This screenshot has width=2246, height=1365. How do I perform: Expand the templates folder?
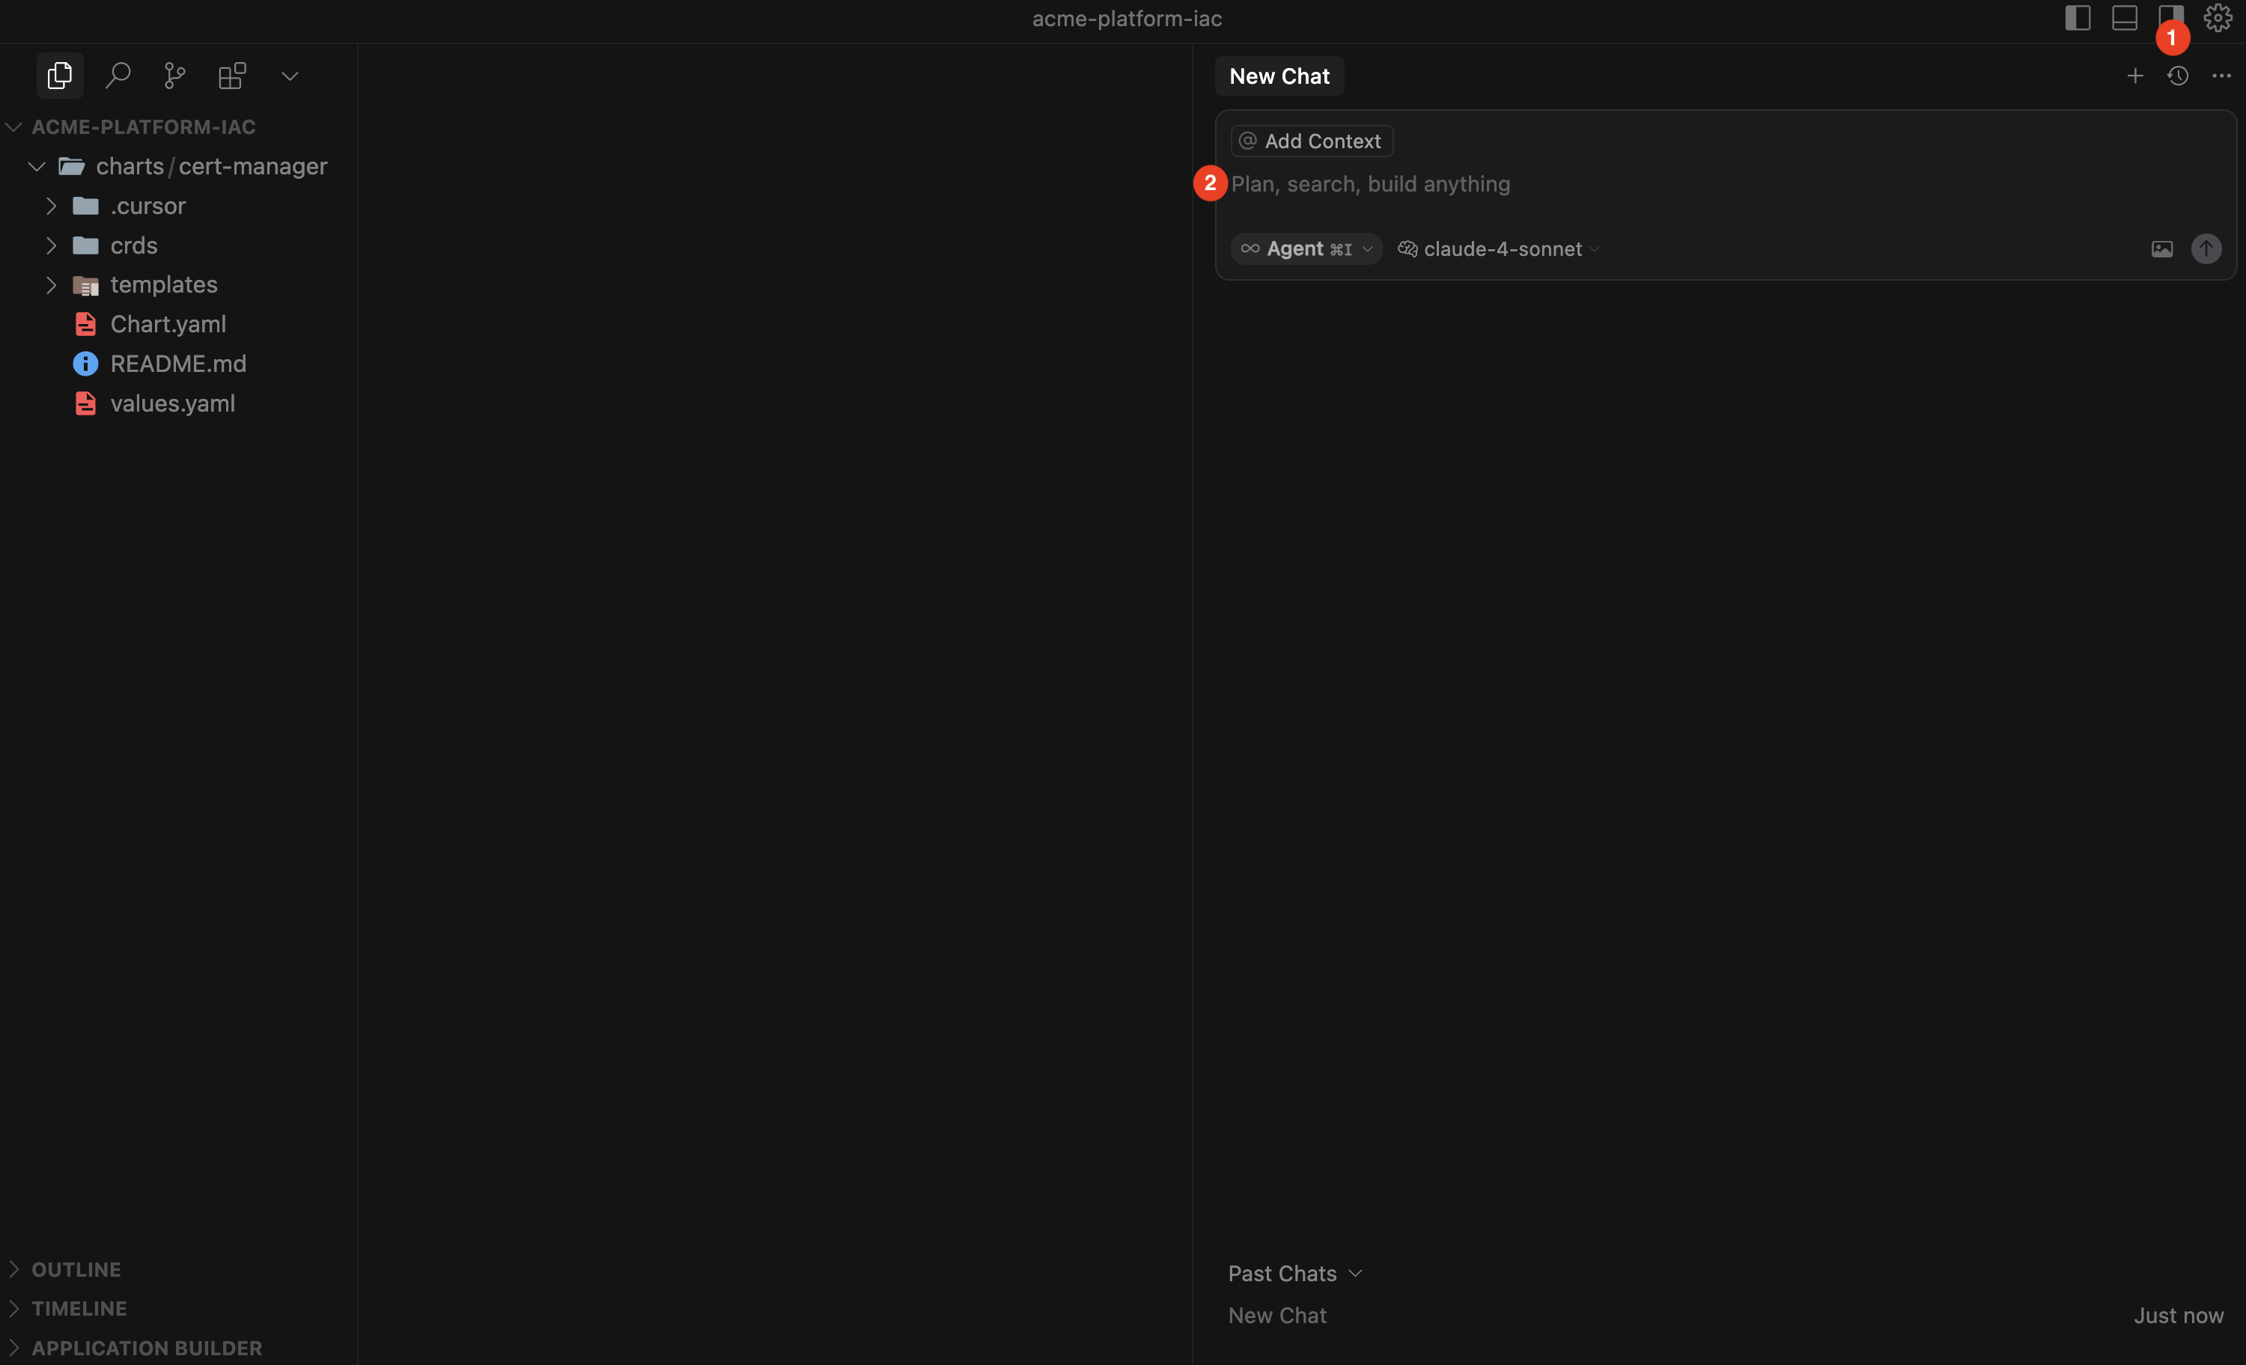click(x=163, y=284)
